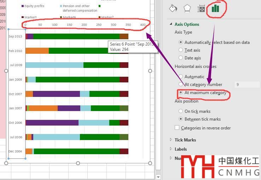Click the Sep 2013 category label
261x180 pixels.
(x=15, y=36)
